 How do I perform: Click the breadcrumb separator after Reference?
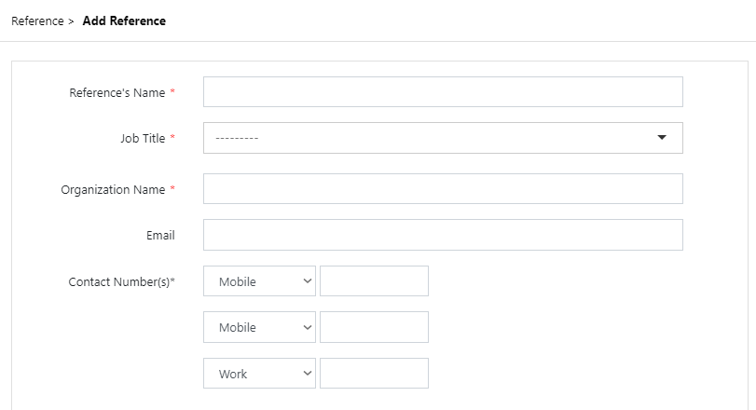coord(72,20)
